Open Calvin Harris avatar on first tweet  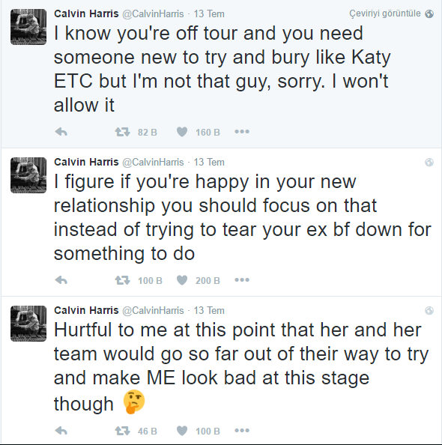28,27
